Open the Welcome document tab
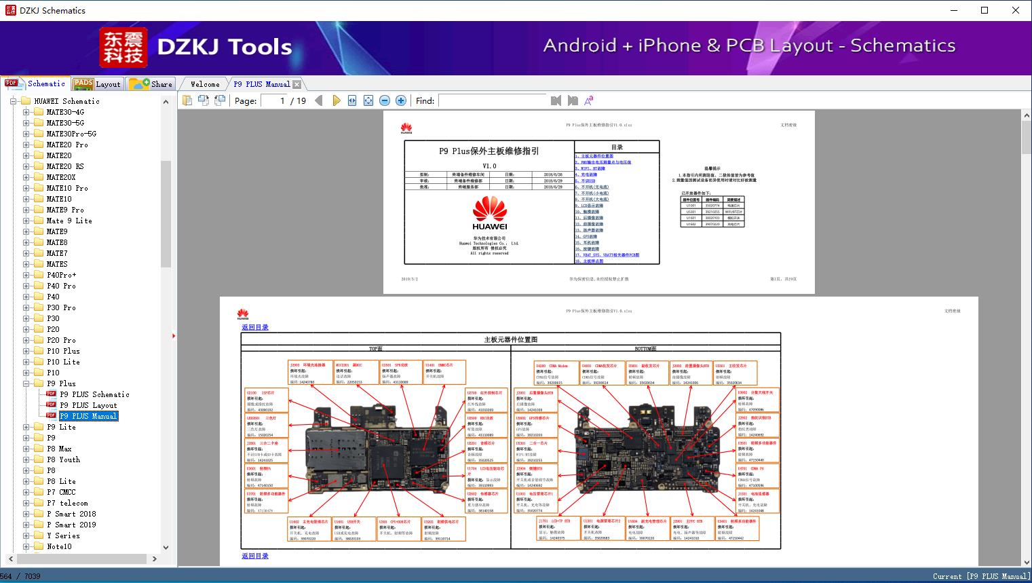 (x=205, y=84)
